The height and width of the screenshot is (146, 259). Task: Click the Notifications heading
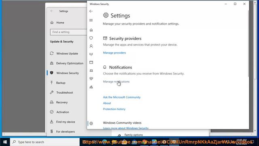pos(121,67)
